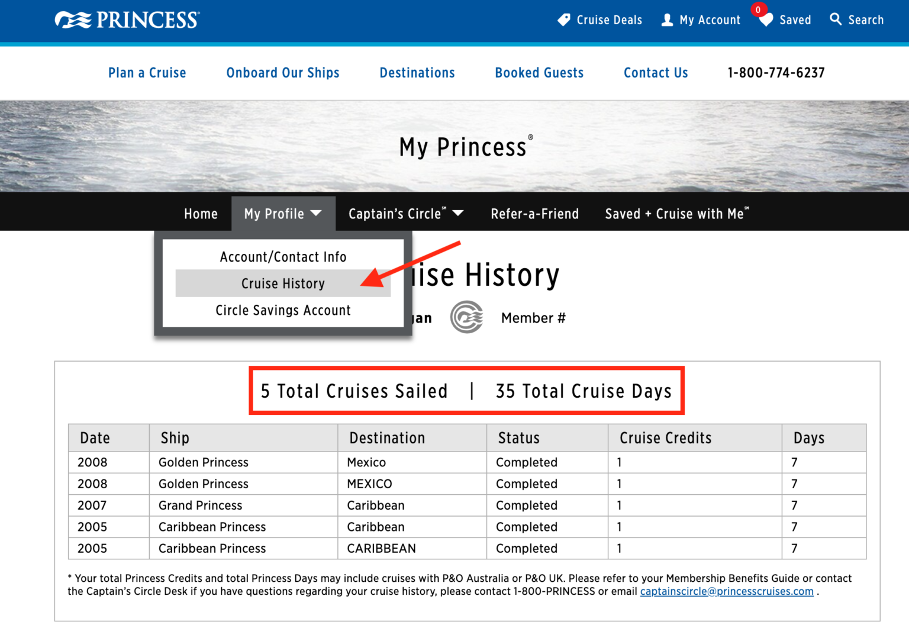Choose Account/Contact Info menu entry
Image resolution: width=909 pixels, height=625 pixels.
coord(283,256)
